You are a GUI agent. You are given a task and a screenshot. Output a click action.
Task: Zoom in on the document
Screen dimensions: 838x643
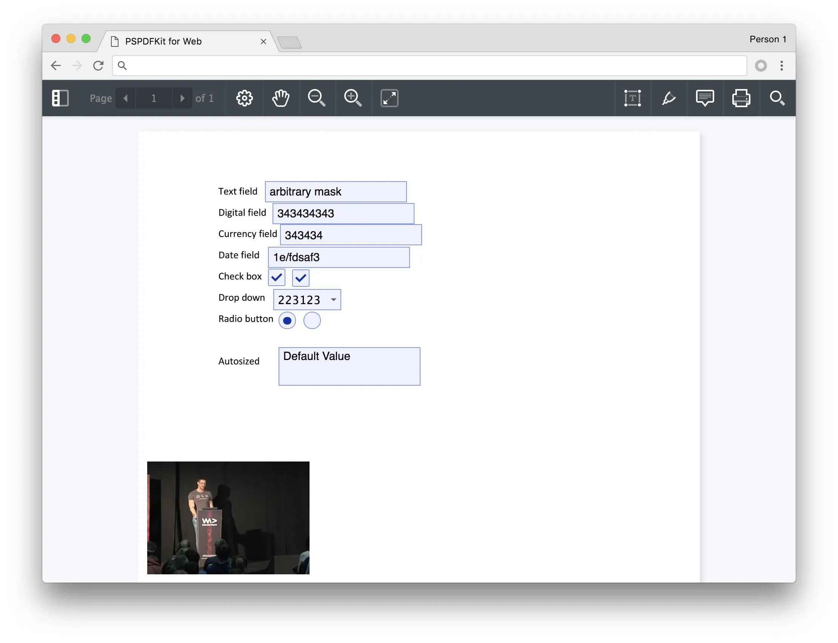(x=353, y=98)
